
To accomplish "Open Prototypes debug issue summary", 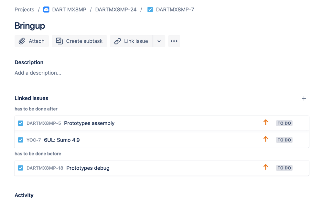I will [x=88, y=168].
